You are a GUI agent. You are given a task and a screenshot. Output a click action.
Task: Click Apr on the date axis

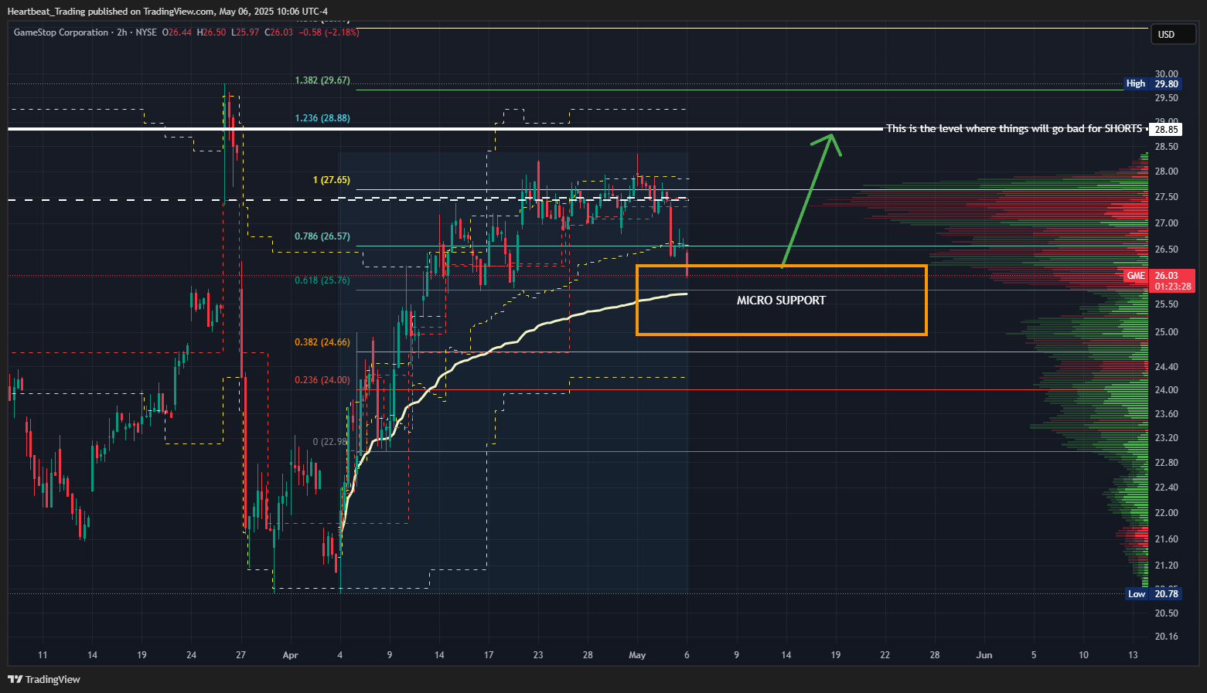pyautogui.click(x=291, y=655)
